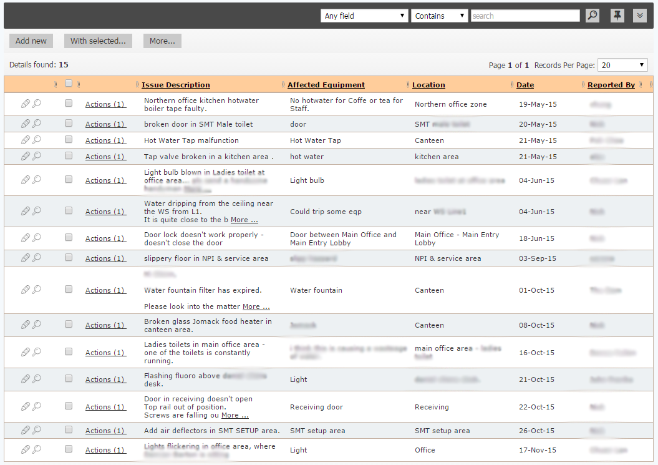This screenshot has height=465, width=658.
Task: Check the select-all checkbox in the header row
Action: tap(69, 83)
